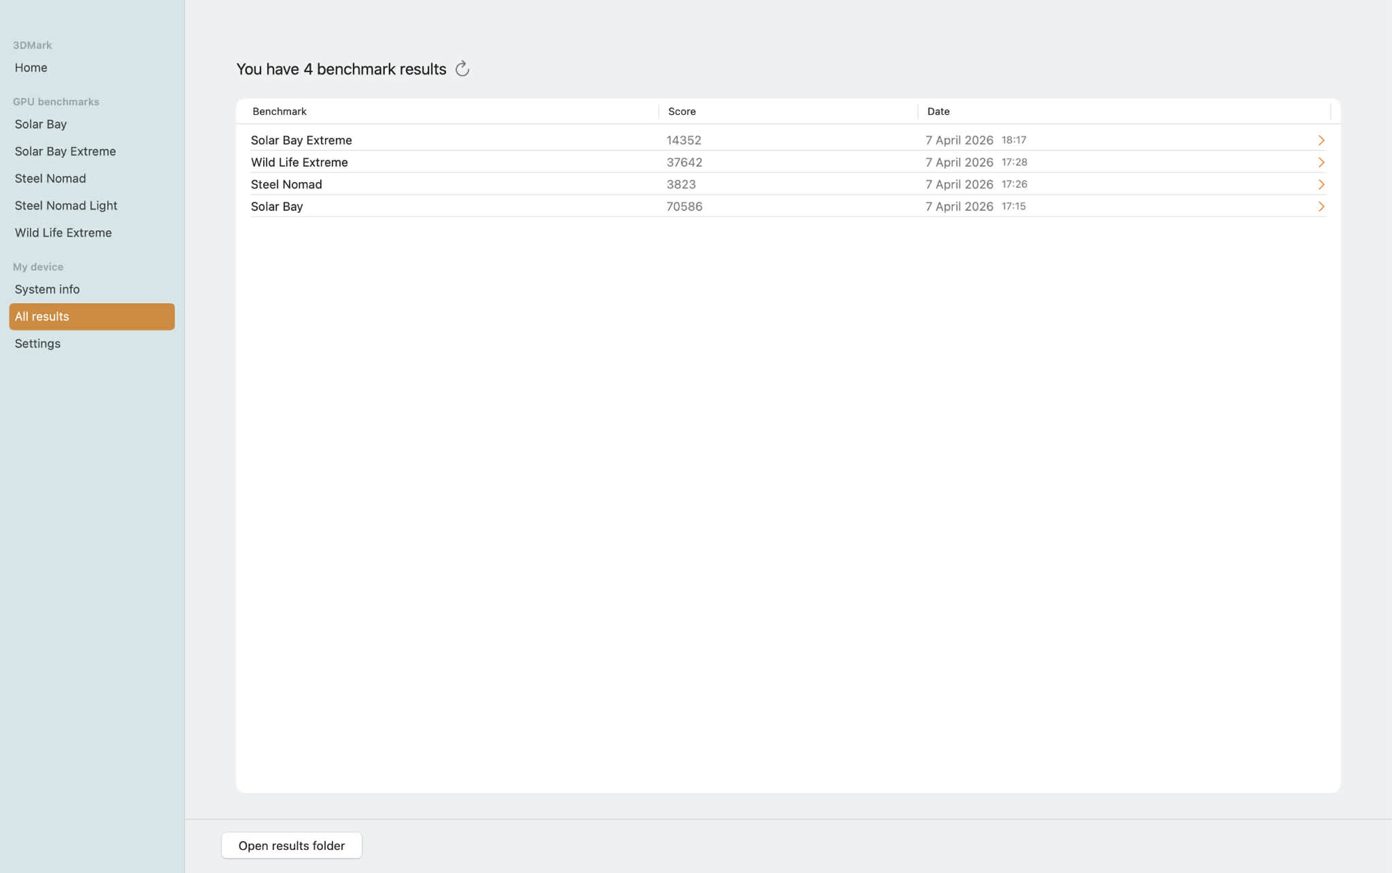Open Solar Bay result details arrow

tap(1320, 207)
